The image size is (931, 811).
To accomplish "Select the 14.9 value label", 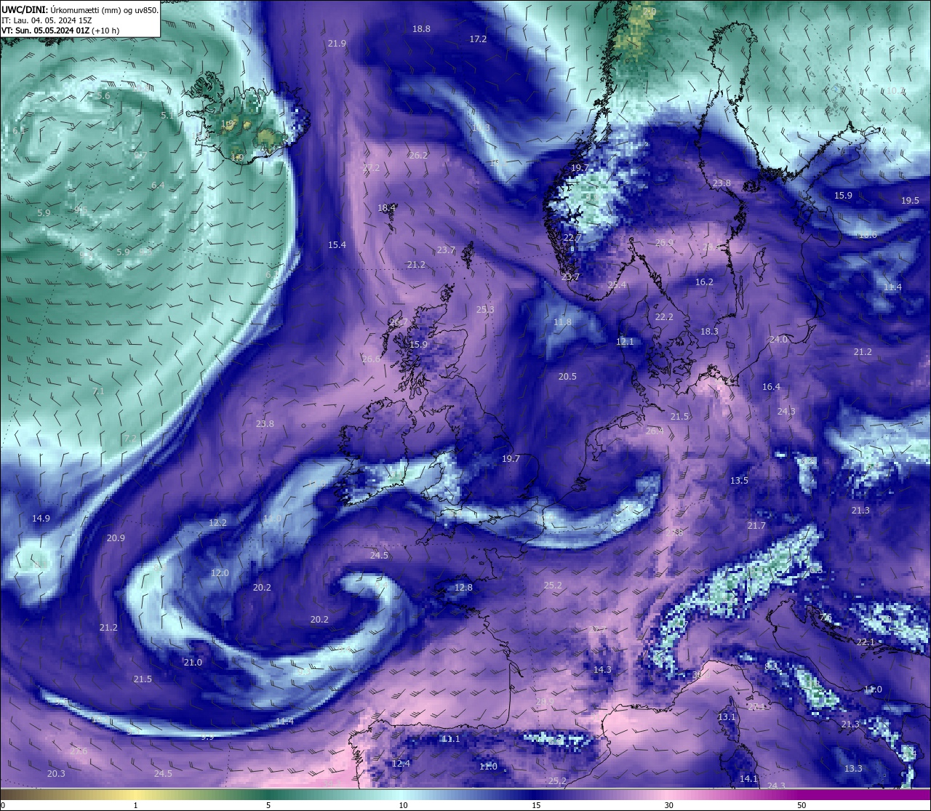I will pos(41,519).
